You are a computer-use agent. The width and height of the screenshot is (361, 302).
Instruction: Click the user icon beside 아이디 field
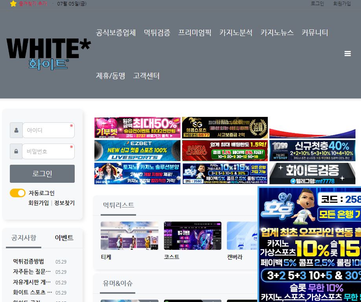[16, 130]
